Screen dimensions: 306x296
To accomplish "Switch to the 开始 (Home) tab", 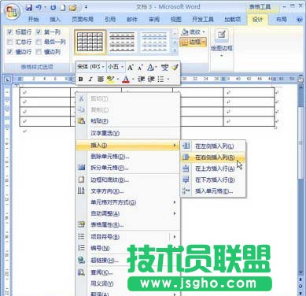I will click(x=33, y=19).
